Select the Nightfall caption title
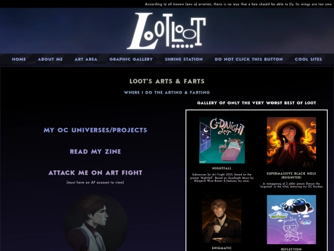Viewport: 334px width, 251px height. [x=222, y=169]
